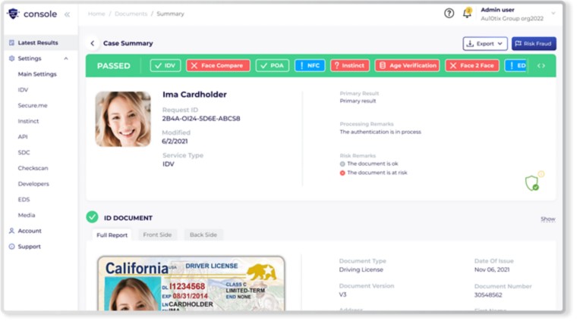The width and height of the screenshot is (583, 327).
Task: Click the Settings gear icon in sidebar
Action: [11, 58]
